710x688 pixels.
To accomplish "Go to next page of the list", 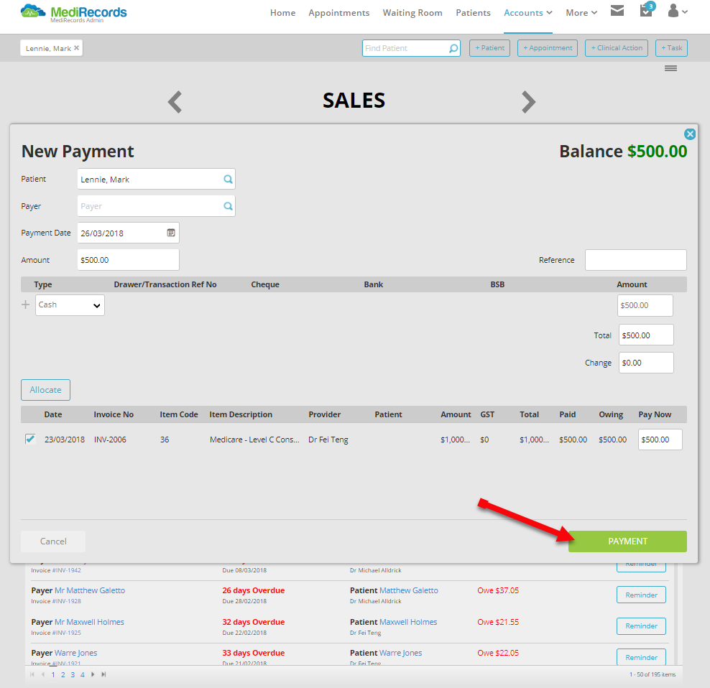I will [x=93, y=674].
